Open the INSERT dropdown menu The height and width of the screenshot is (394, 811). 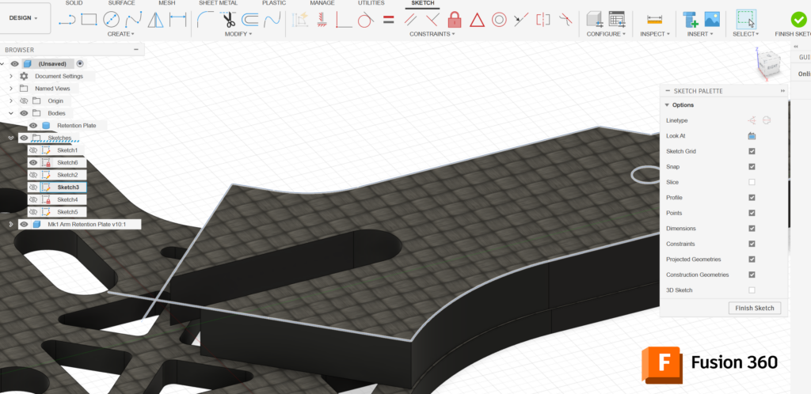tap(700, 34)
